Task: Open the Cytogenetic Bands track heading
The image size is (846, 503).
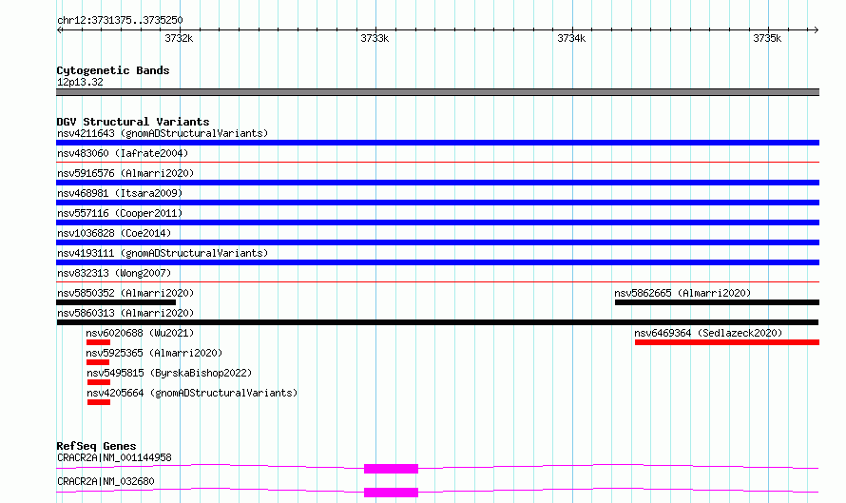Action: (113, 70)
